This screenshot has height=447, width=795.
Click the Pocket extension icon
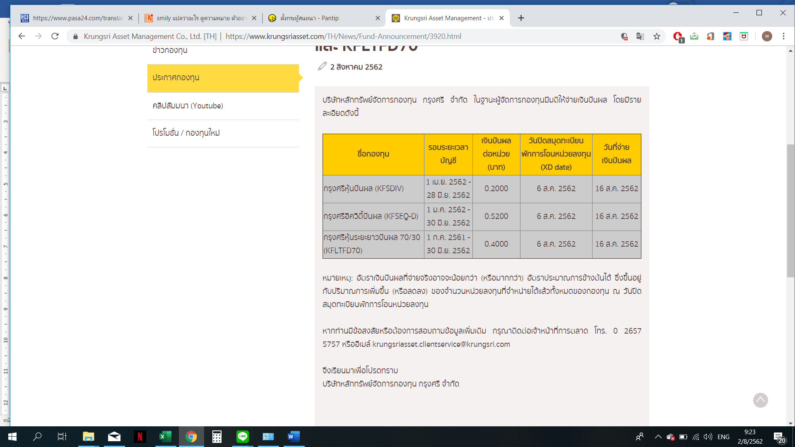click(x=744, y=36)
